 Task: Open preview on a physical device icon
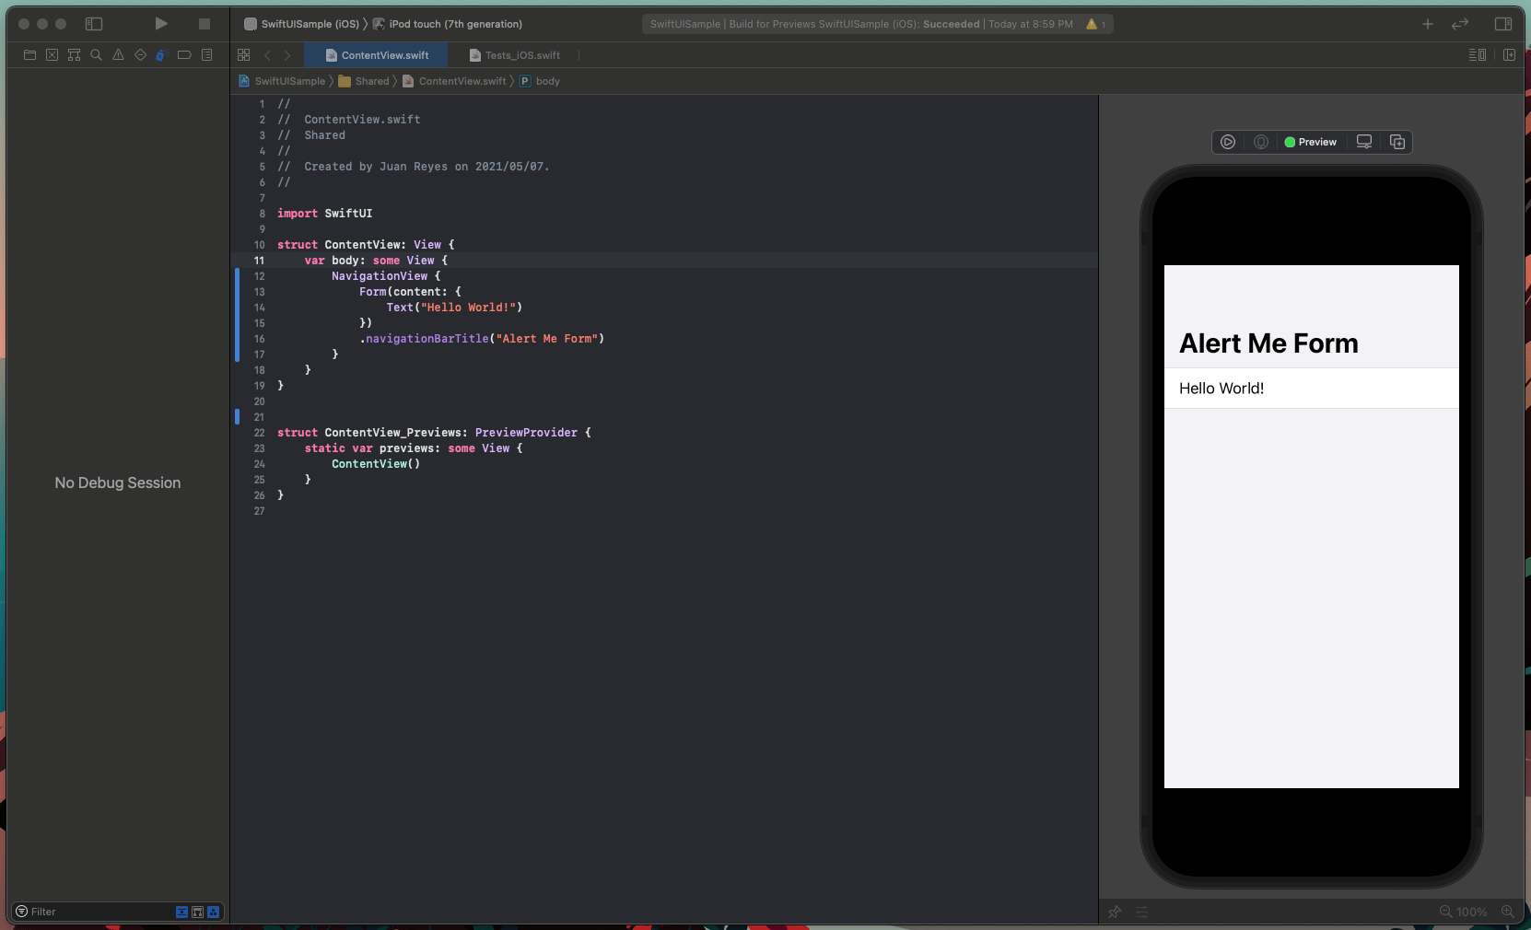pyautogui.click(x=1364, y=142)
